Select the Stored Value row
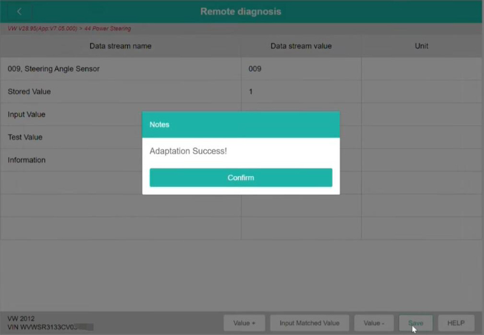 pyautogui.click(x=29, y=92)
